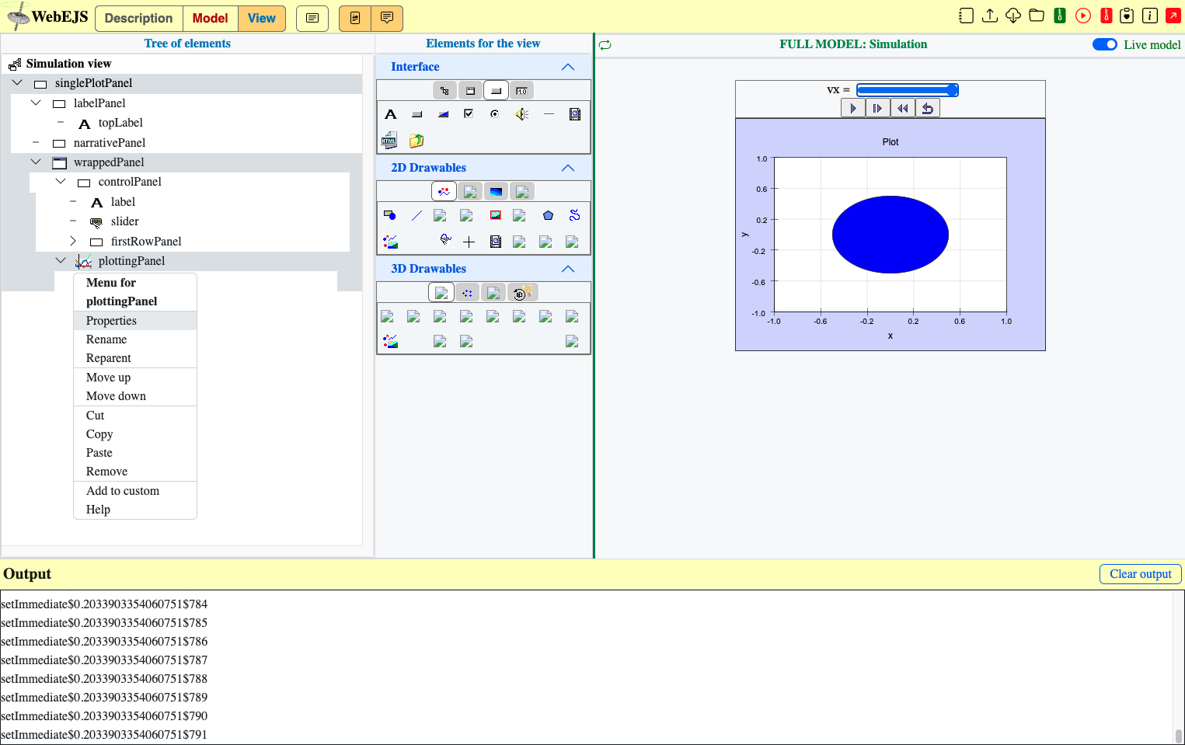Refresh the full model preview with green arrows icon
This screenshot has height=745, width=1185.
point(605,45)
